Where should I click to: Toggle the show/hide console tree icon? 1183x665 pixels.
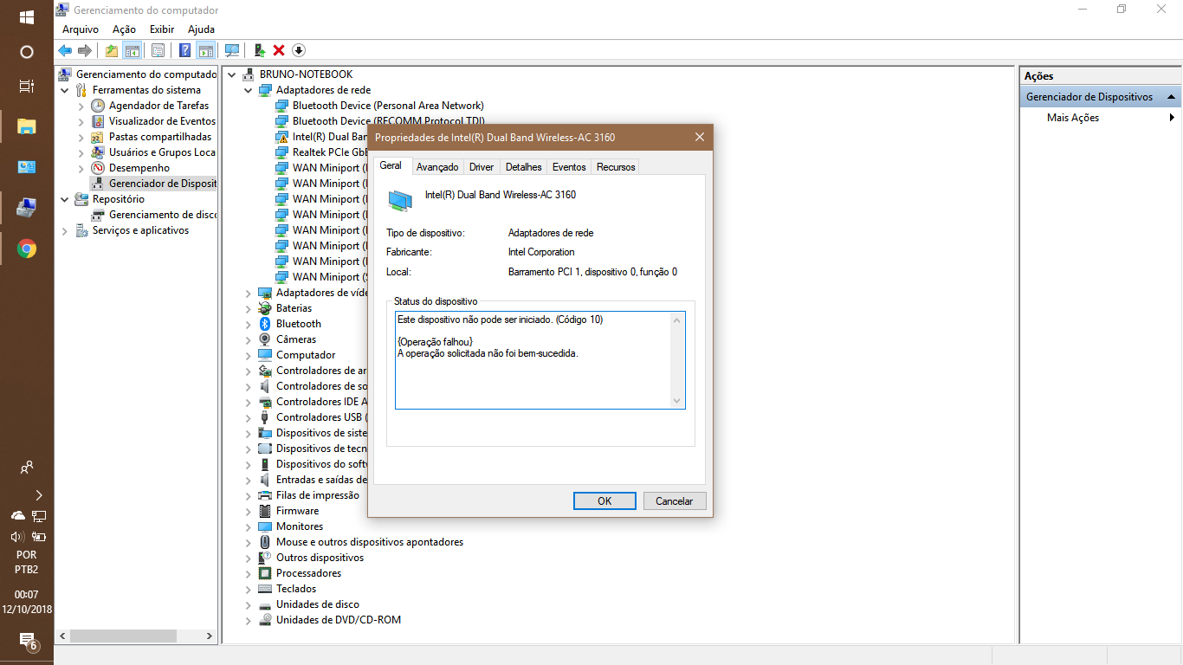[x=132, y=50]
